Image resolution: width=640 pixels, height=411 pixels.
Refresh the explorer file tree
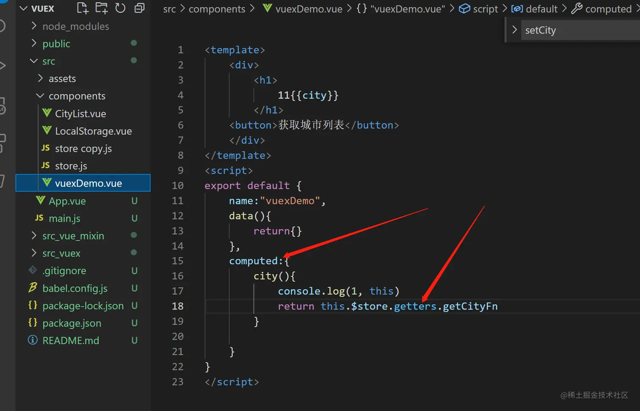pyautogui.click(x=121, y=8)
